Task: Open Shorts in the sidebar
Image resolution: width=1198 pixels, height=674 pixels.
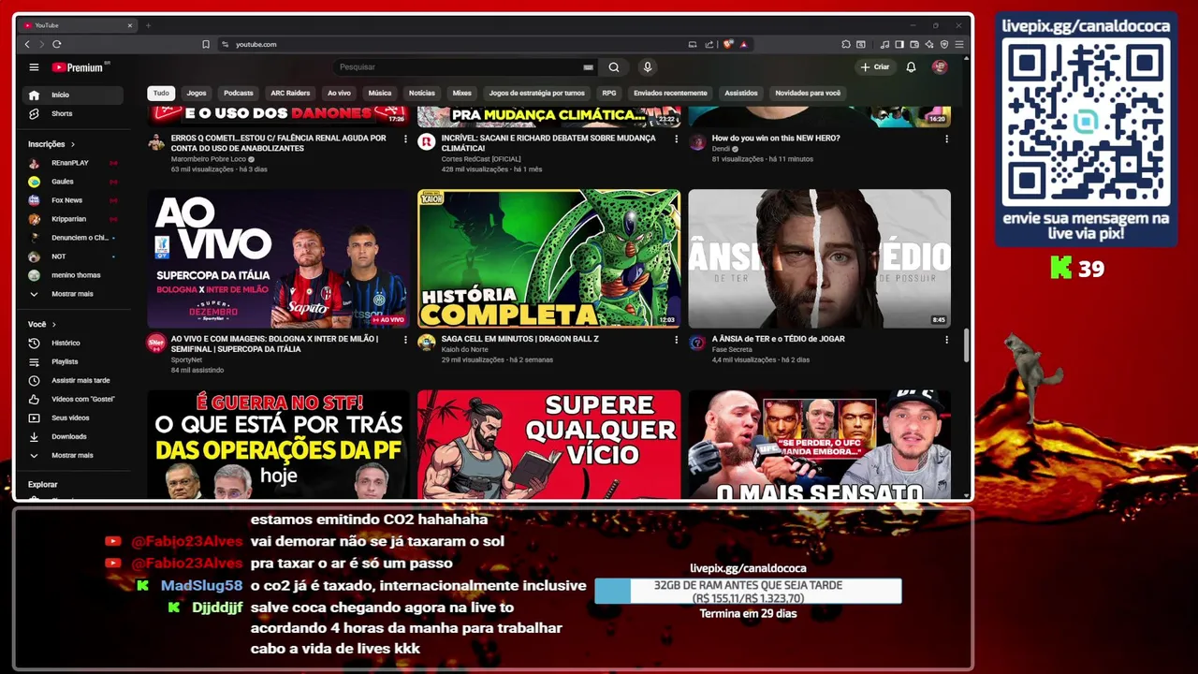Action: 72,113
